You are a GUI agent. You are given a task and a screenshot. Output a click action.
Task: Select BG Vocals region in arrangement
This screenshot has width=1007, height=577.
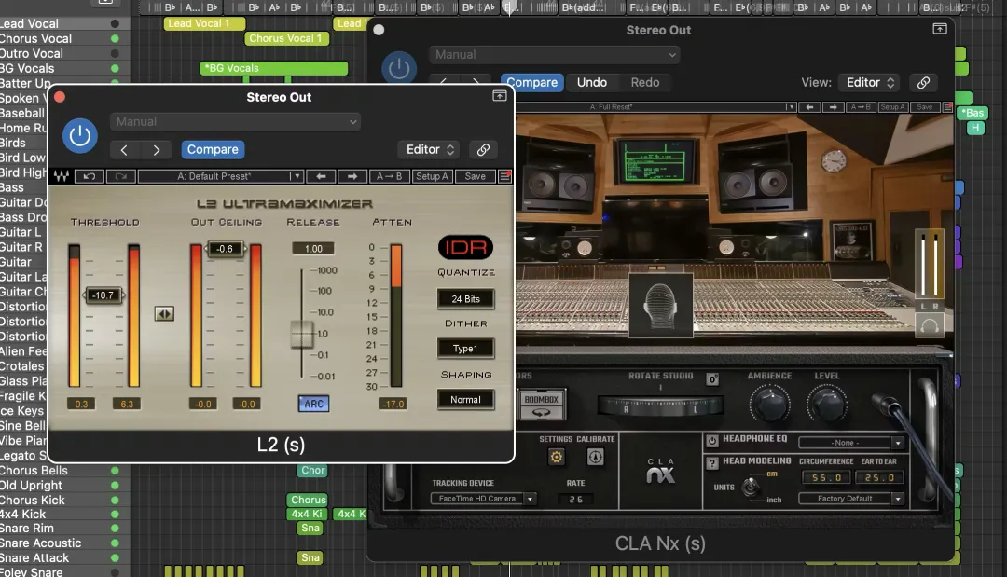tap(273, 68)
